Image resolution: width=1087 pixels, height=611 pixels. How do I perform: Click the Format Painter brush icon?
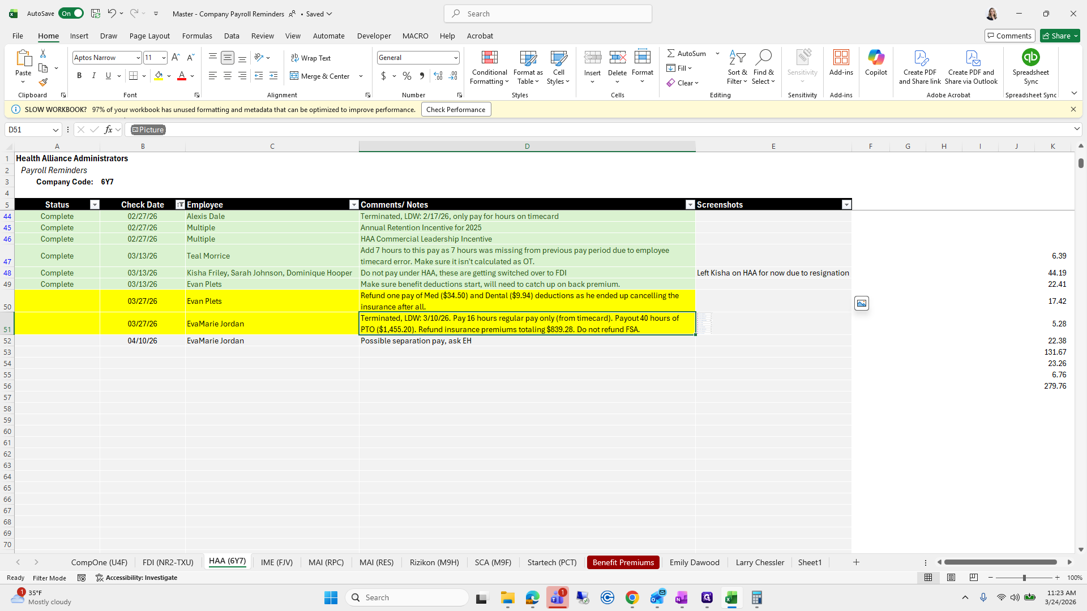(43, 83)
